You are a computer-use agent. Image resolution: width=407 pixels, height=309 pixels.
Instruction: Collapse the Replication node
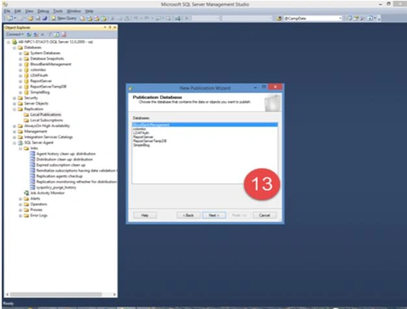click(14, 109)
